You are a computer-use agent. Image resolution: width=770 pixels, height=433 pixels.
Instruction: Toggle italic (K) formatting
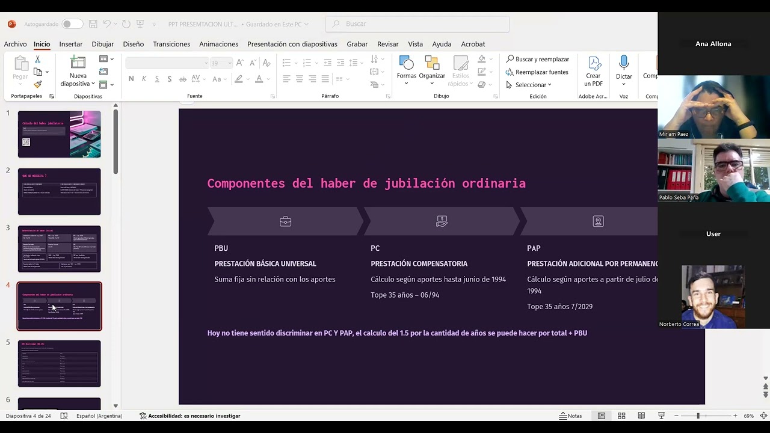144,79
